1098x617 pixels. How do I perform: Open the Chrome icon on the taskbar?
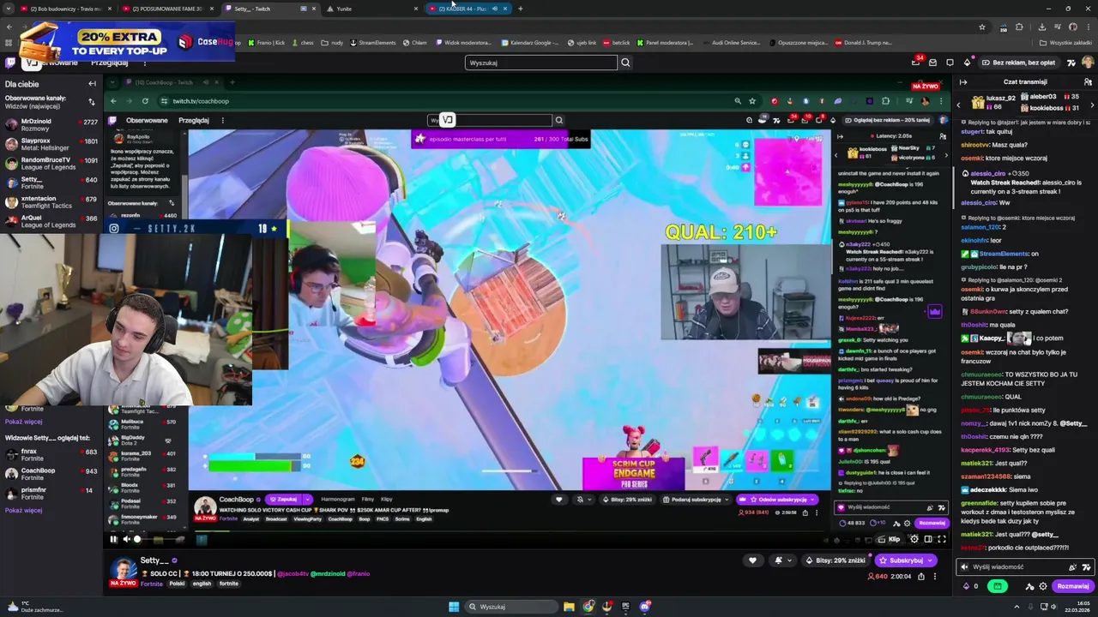pos(588,607)
